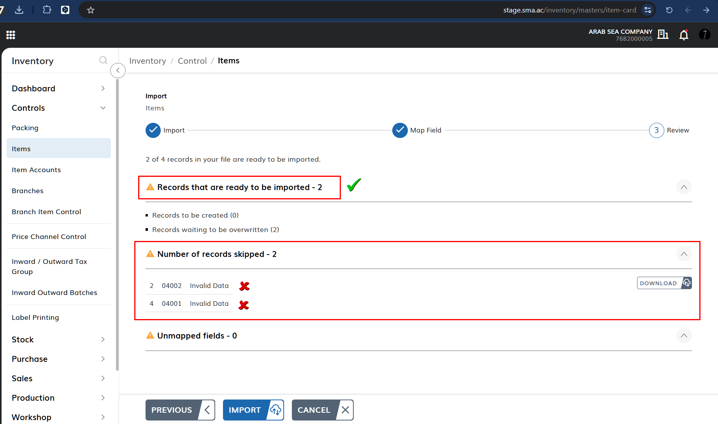Open the notifications bell

684,35
